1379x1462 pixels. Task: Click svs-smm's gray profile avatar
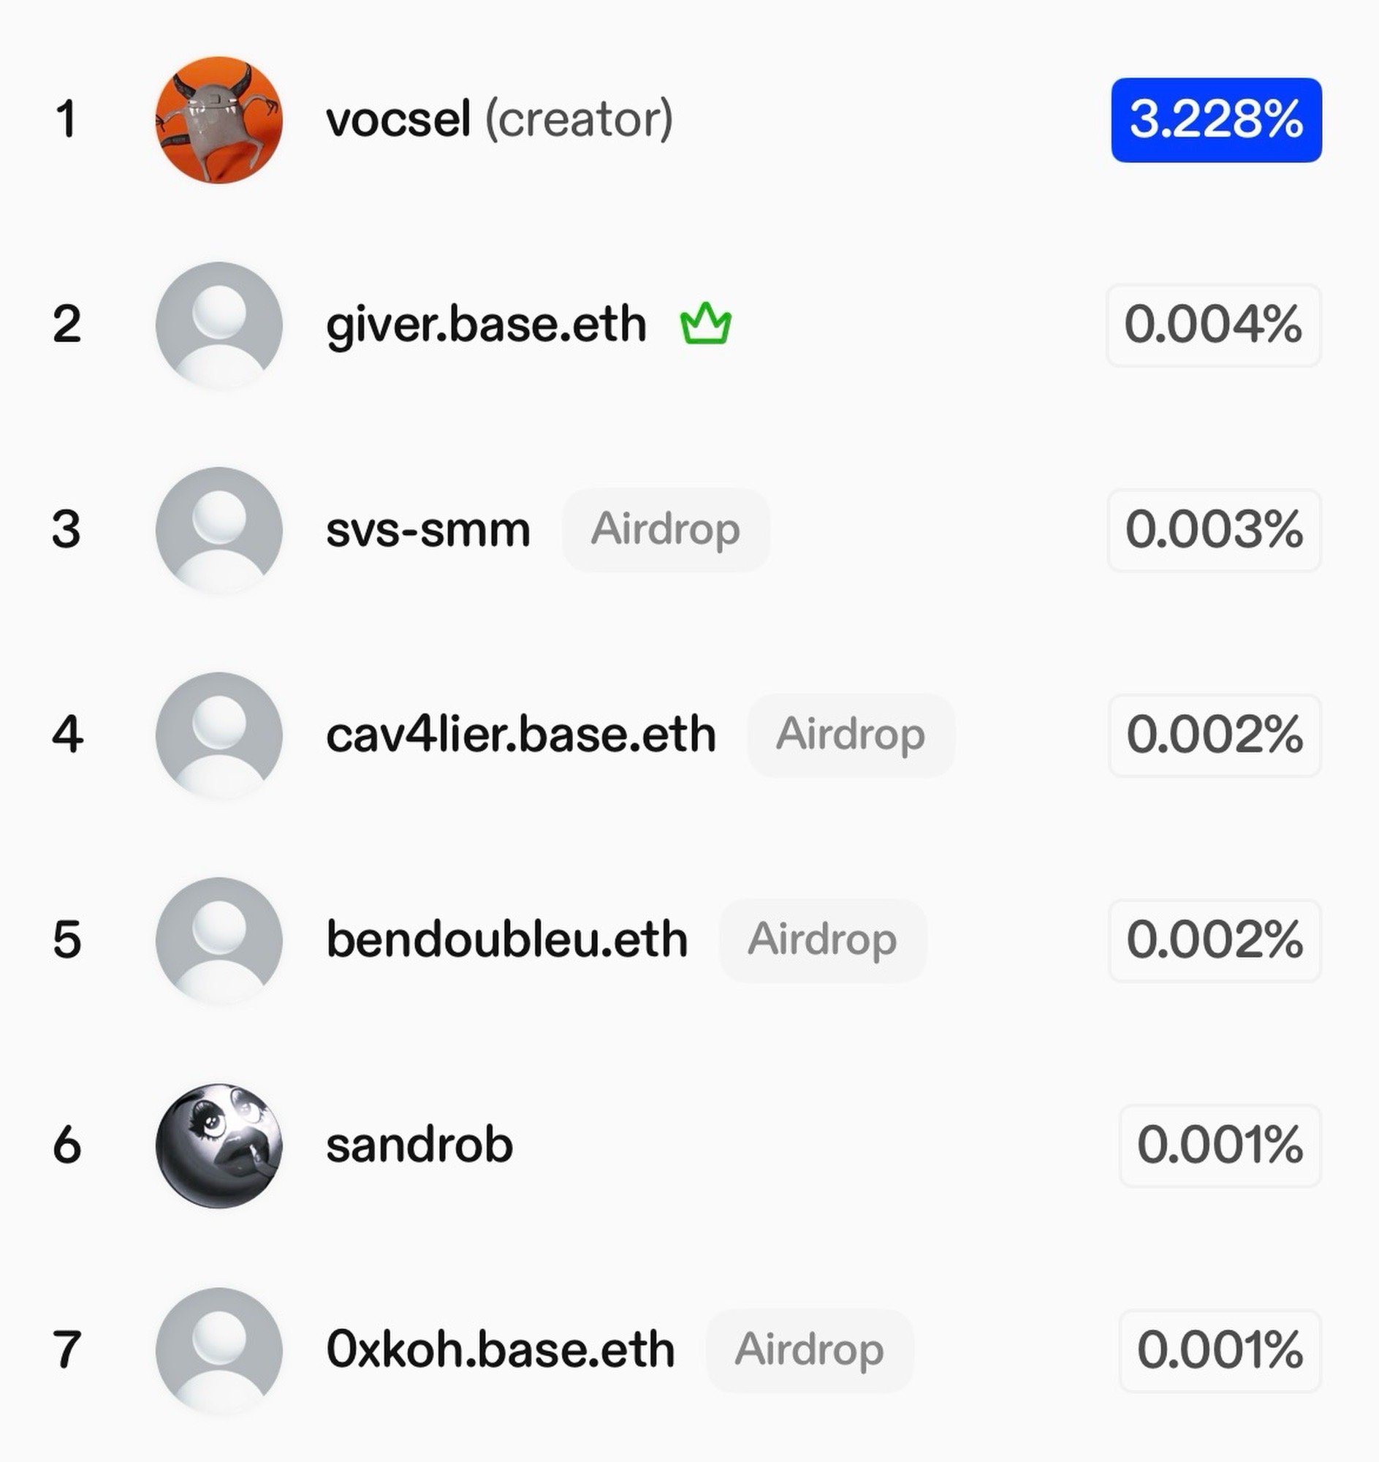click(219, 529)
